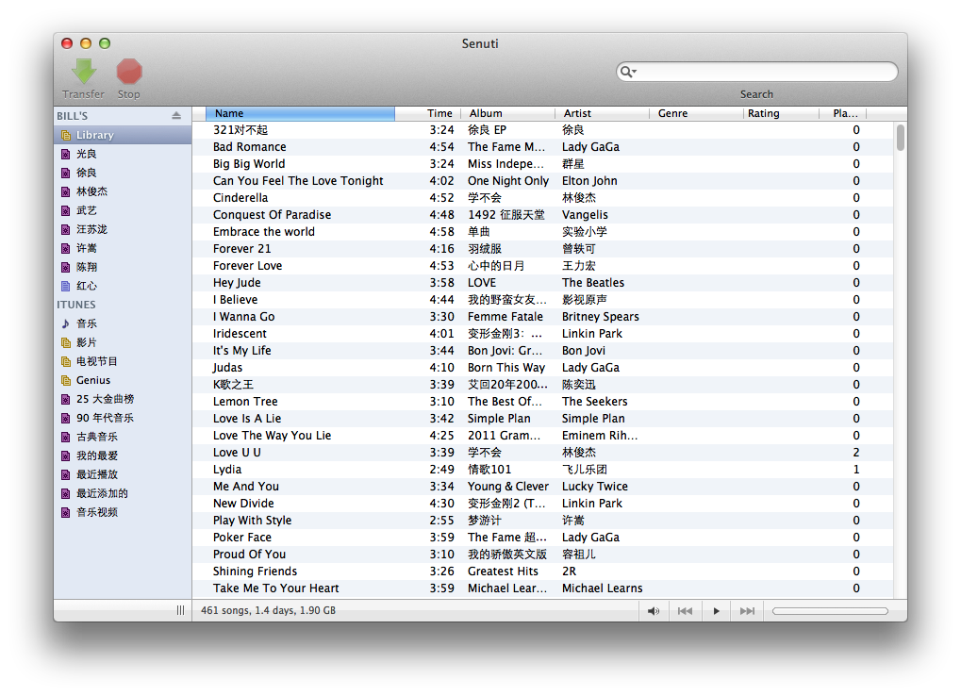Eject the BILL'S device
Screen dimensions: 961x696
coord(176,115)
